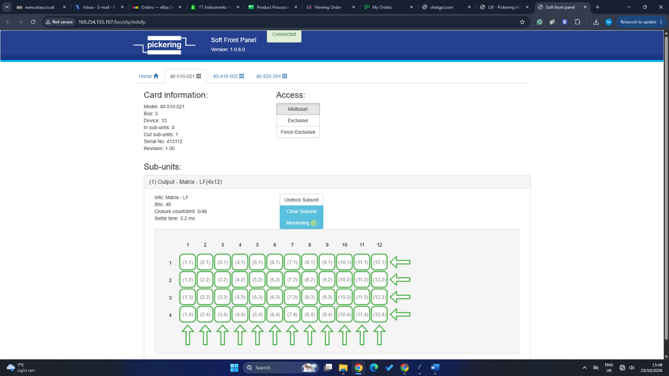Bookmark the page with the star icon
The height and width of the screenshot is (376, 669).
(522, 22)
